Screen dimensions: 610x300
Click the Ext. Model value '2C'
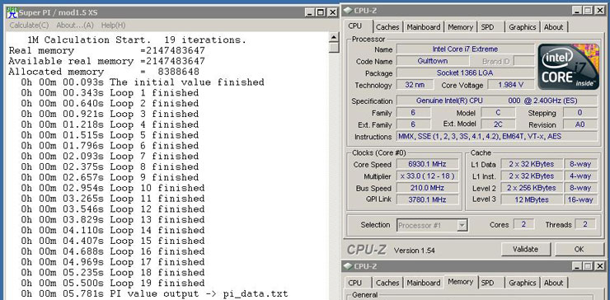point(498,124)
